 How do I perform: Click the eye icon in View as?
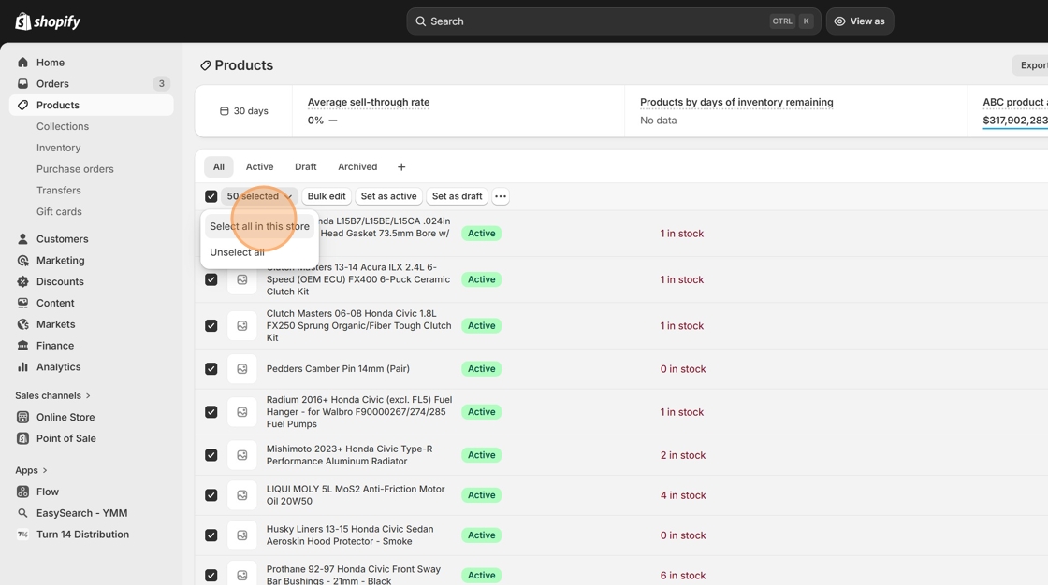coord(839,21)
